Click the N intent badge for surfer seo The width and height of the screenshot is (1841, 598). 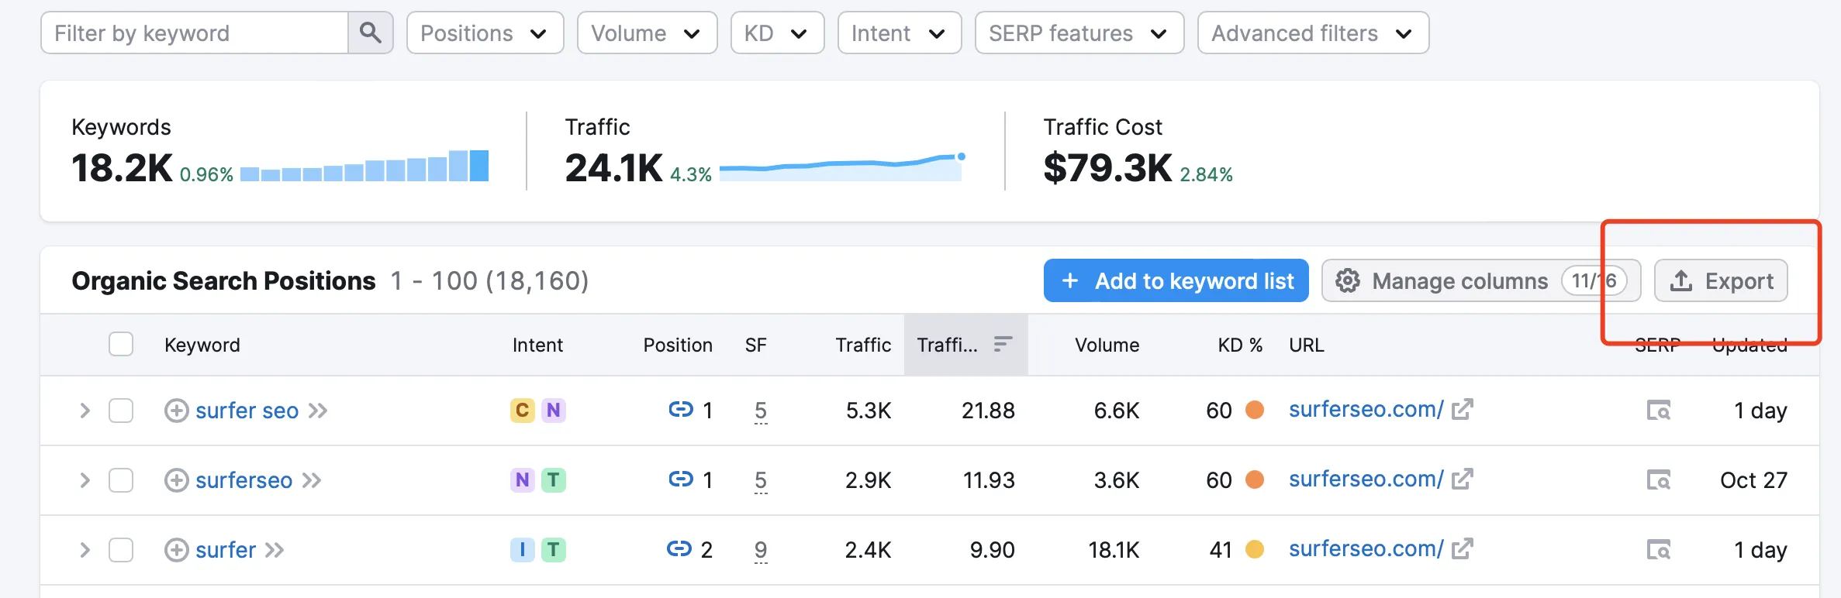tap(553, 410)
